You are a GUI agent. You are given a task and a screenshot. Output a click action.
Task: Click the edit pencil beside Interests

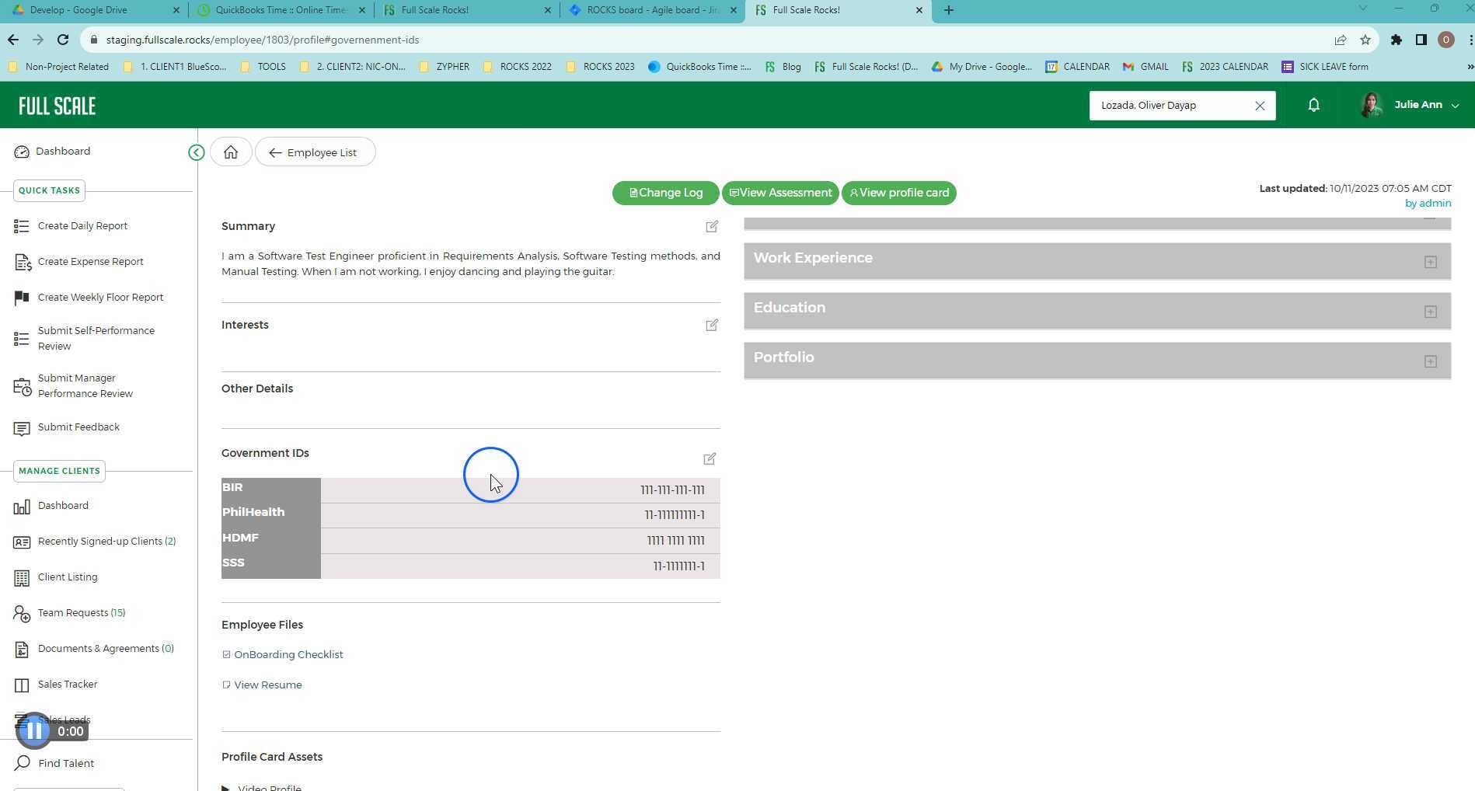711,325
